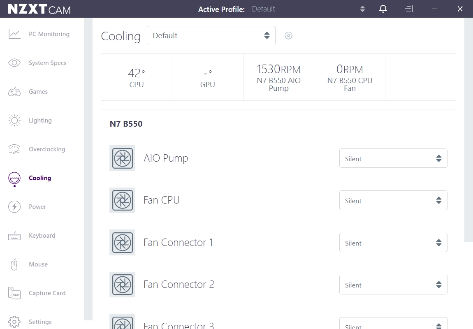Open the Fan CPU Silent mode dropdown
Screen dimensions: 473x329
(x=393, y=200)
